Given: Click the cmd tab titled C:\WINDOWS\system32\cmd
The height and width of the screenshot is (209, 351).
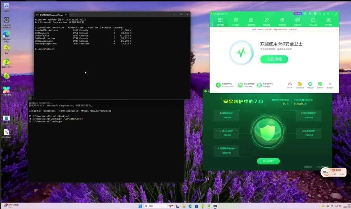Looking at the screenshot, I should point(51,15).
